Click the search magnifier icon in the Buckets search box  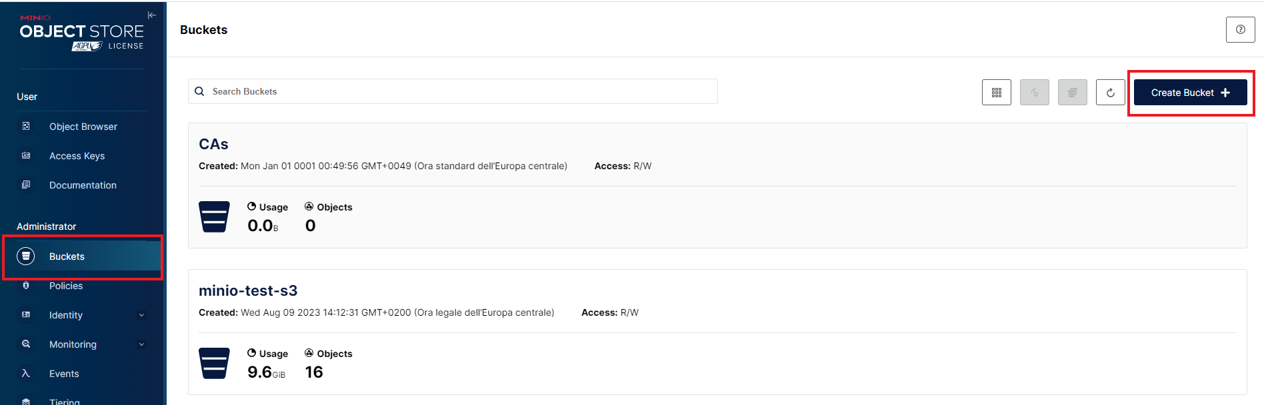pos(199,91)
